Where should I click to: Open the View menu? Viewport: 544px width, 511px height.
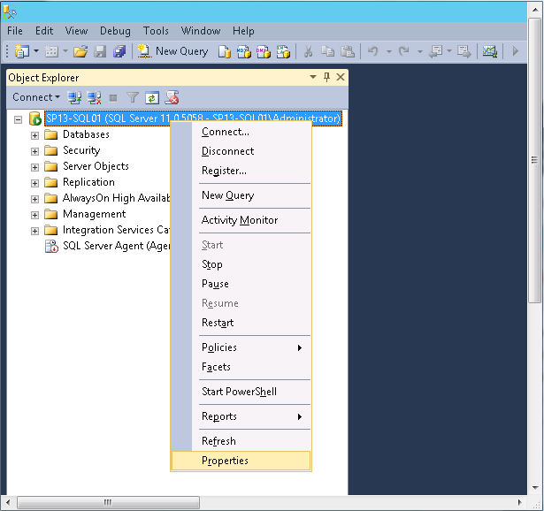point(76,31)
